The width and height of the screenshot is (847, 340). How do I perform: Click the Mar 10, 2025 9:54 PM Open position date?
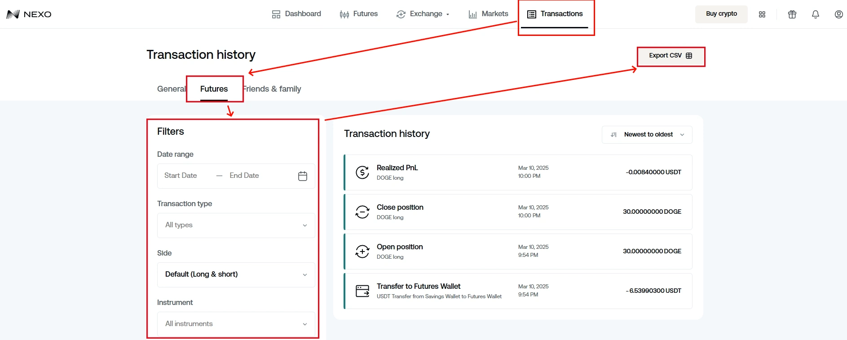pyautogui.click(x=534, y=251)
